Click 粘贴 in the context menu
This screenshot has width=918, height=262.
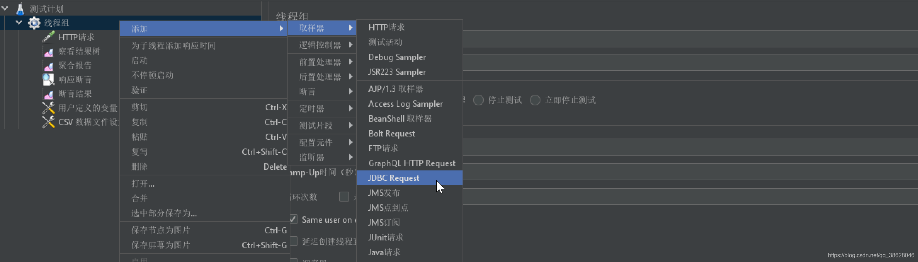point(204,137)
